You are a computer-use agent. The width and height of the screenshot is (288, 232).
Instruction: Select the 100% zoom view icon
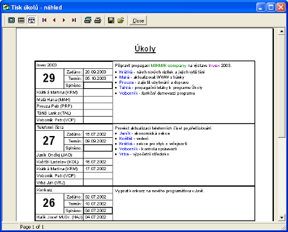click(21, 20)
